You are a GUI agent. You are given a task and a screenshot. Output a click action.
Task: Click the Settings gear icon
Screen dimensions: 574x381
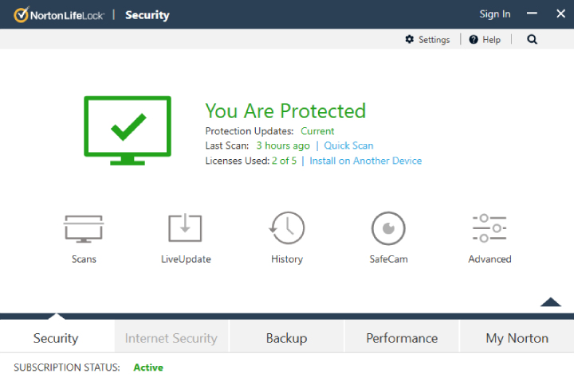[x=409, y=39]
